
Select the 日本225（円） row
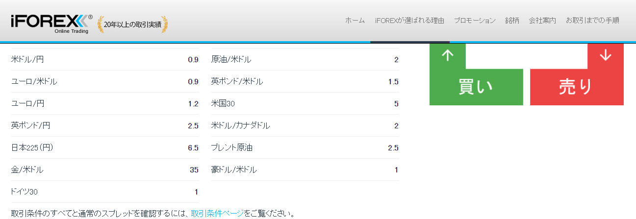pyautogui.click(x=105, y=147)
